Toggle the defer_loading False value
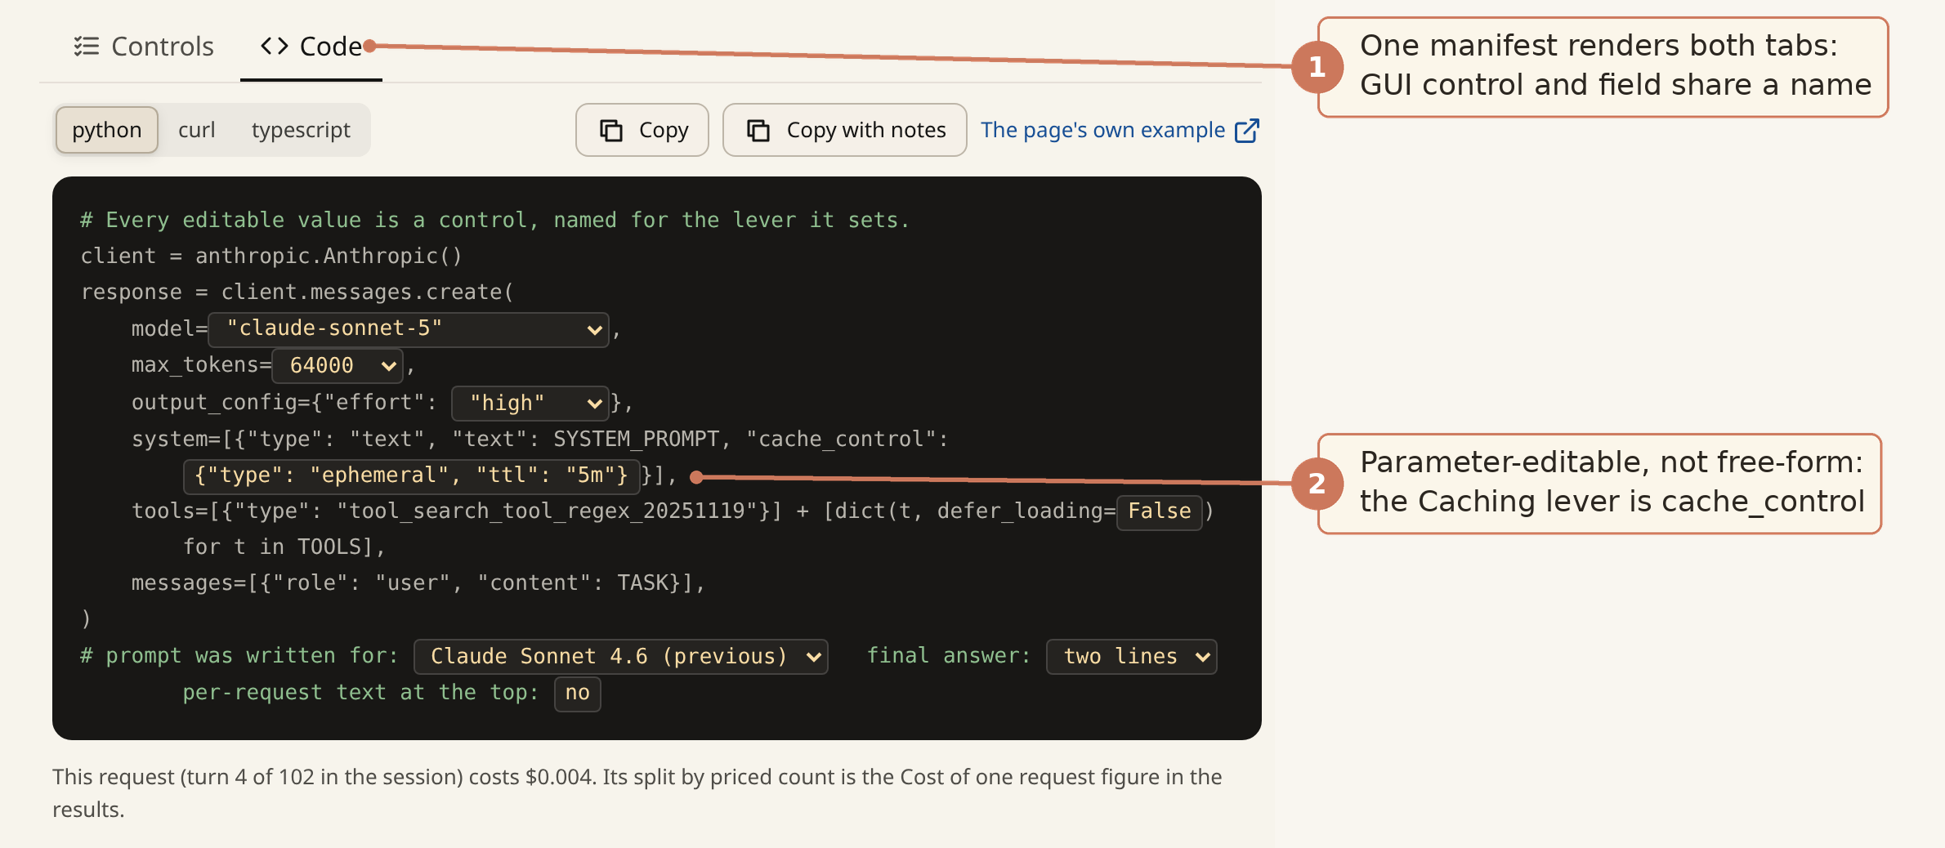This screenshot has height=848, width=1945. point(1160,511)
